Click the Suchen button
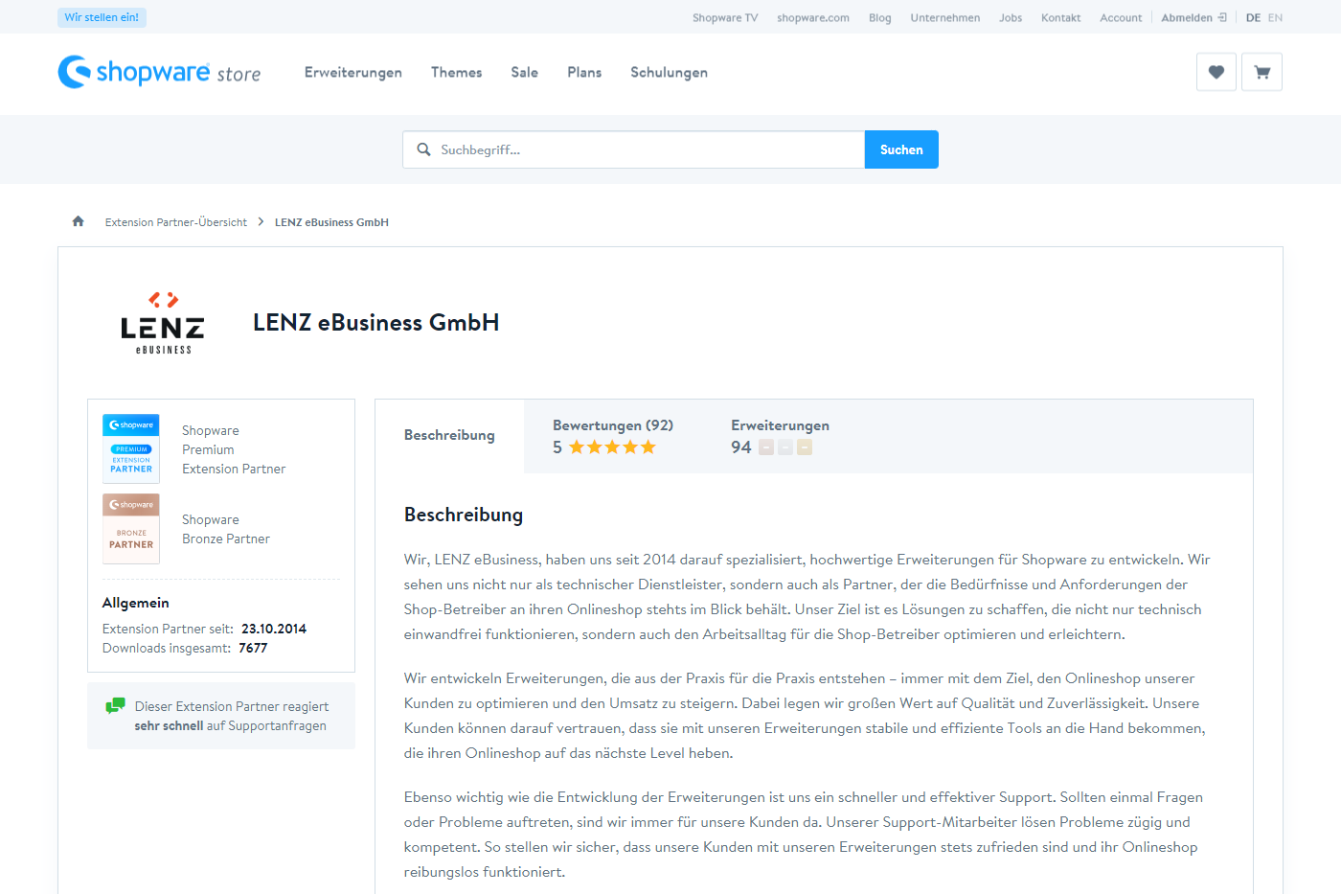This screenshot has width=1341, height=894. (901, 149)
